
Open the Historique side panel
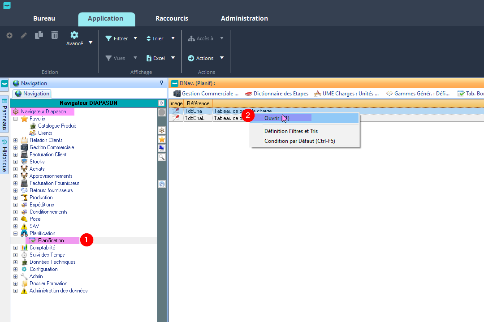pos(4,155)
